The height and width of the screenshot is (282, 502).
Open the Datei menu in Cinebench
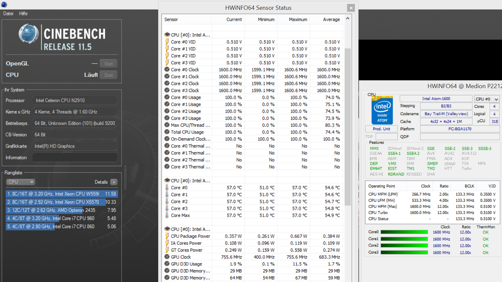(x=8, y=13)
